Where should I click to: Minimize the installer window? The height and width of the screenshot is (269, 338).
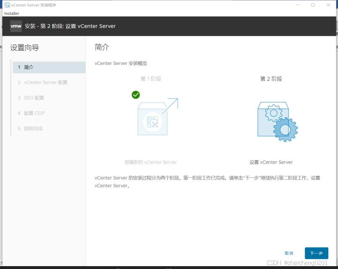(298, 5)
